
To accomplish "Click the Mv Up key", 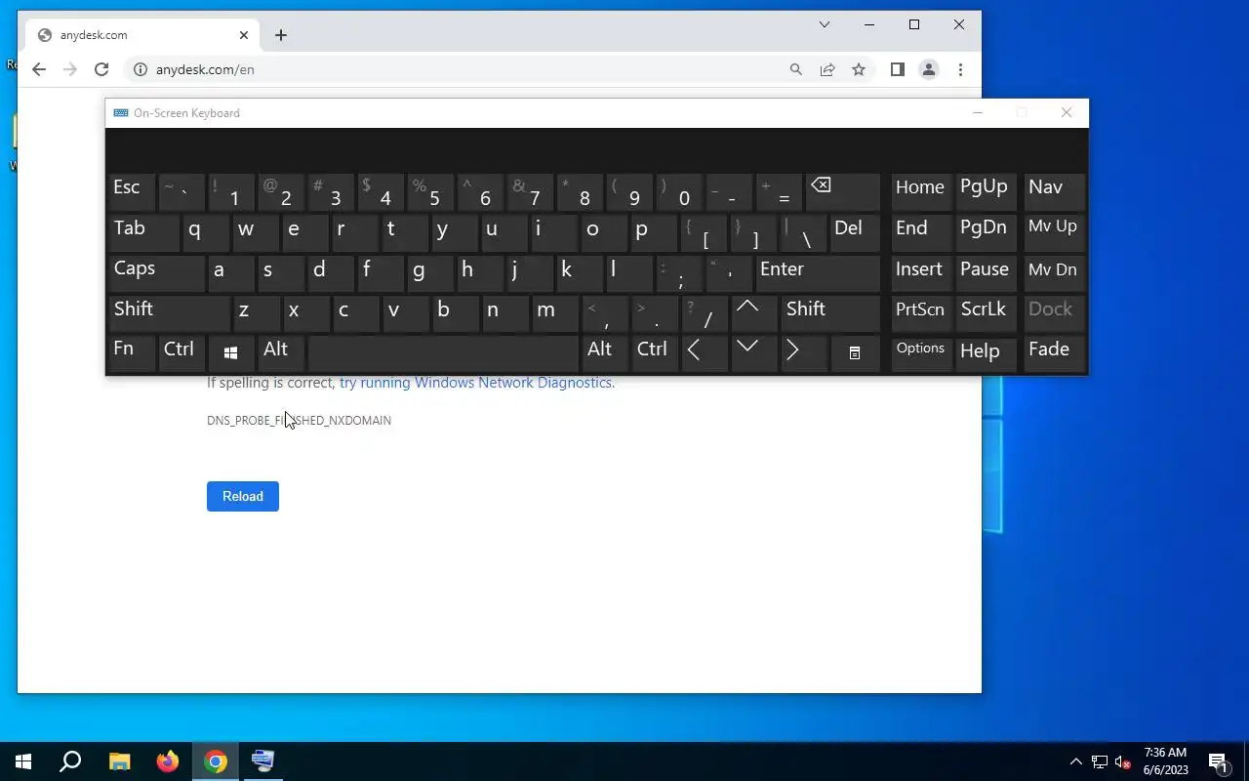I will (1054, 232).
